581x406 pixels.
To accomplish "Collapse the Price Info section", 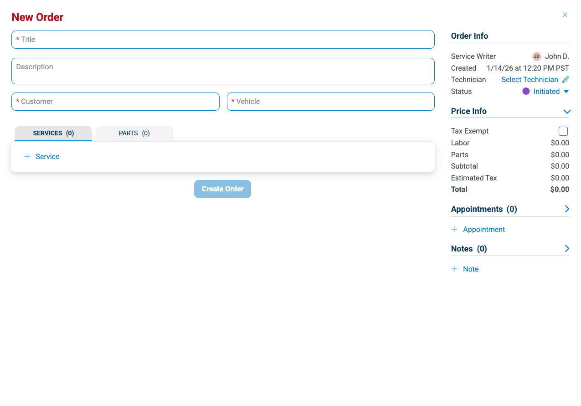I will 567,112.
